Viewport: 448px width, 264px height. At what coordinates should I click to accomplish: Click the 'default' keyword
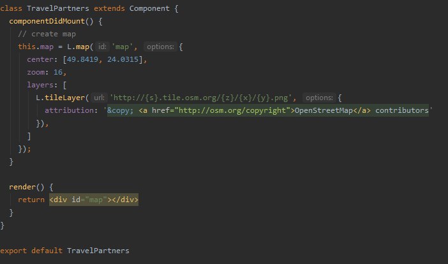47,251
